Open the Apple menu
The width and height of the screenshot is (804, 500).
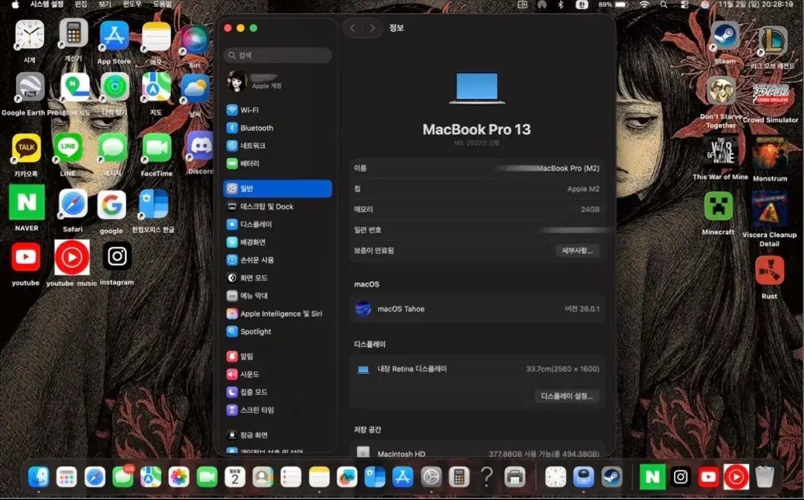point(15,4)
